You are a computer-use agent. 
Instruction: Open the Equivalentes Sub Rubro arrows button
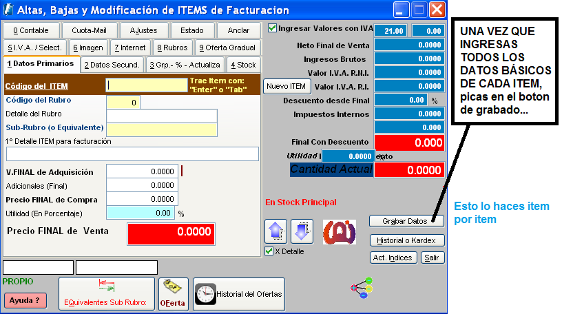(x=107, y=293)
